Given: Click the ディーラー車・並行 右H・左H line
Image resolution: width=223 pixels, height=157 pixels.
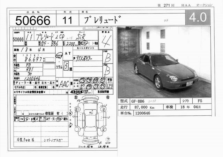Looking at the screenshot, I should coord(34,83).
